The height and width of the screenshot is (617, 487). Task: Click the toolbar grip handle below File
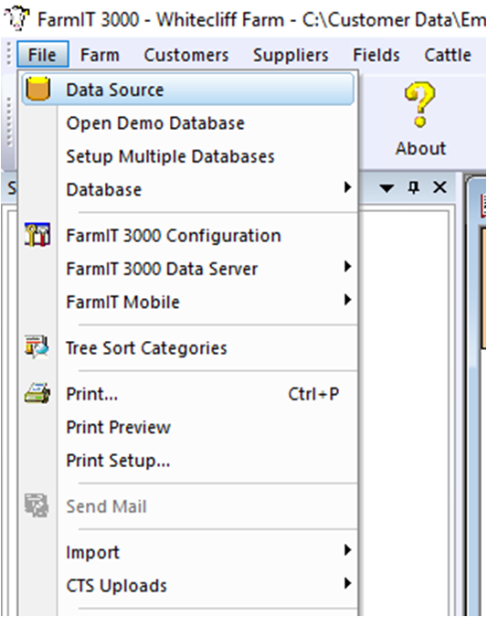(9, 122)
